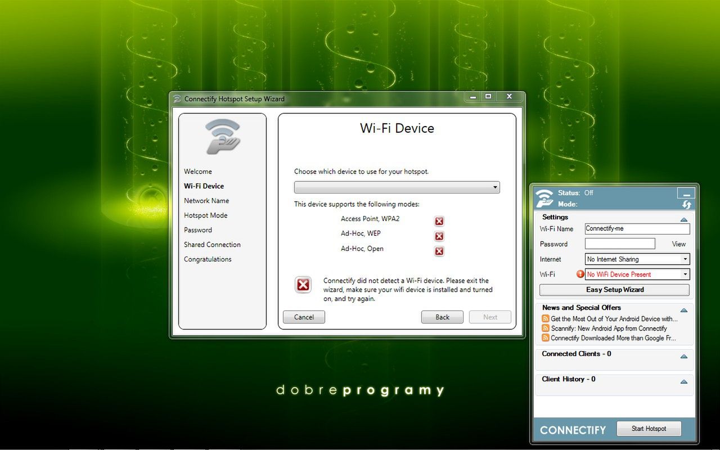Screen dimensions: 720x450
Task: Open Get the Most Out of Your Android Device news link
Action: (614, 319)
